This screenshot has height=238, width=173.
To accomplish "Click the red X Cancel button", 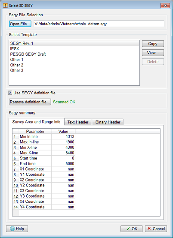I will click(156, 229).
